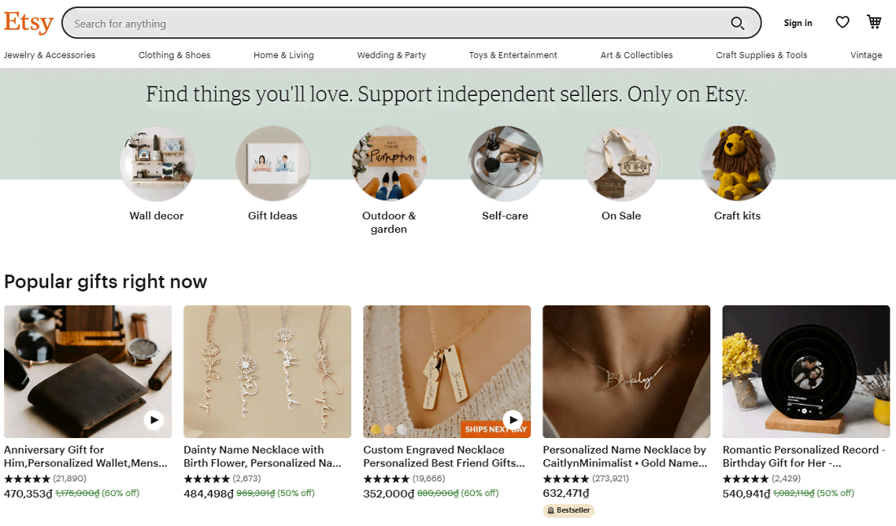Open the Gift Ideas link
Image resolution: width=896 pixels, height=526 pixels.
click(273, 216)
